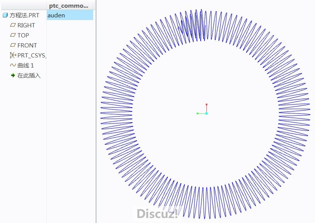Select the FRONT datum plane
The width and height of the screenshot is (315, 223).
pos(27,45)
